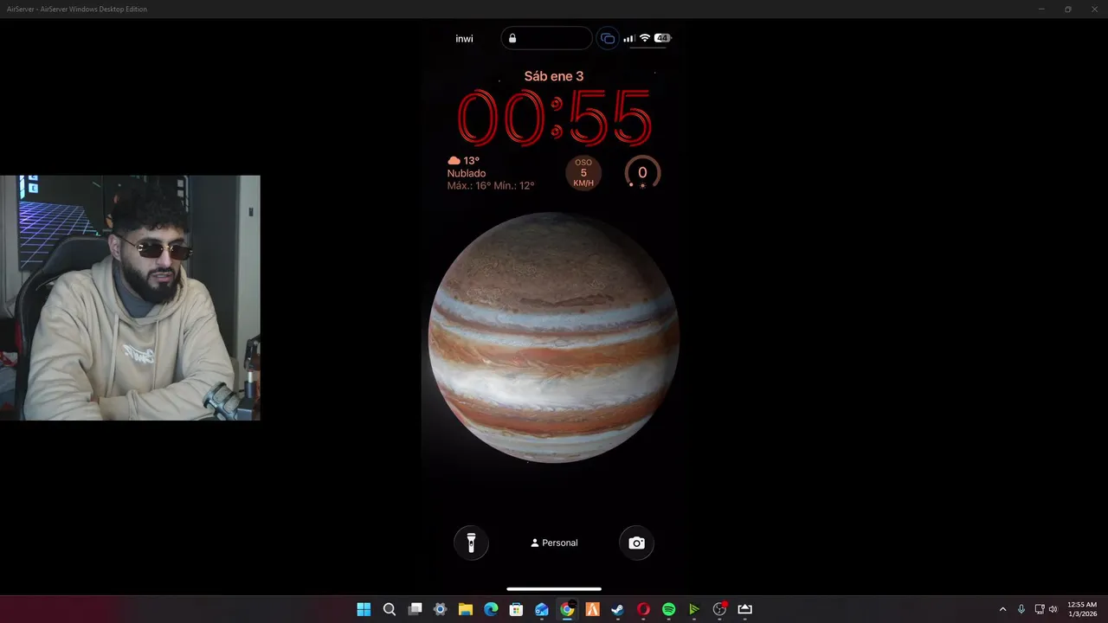Image resolution: width=1108 pixels, height=623 pixels.
Task: Tap the wind widget showing 5 KM/H
Action: 583,173
